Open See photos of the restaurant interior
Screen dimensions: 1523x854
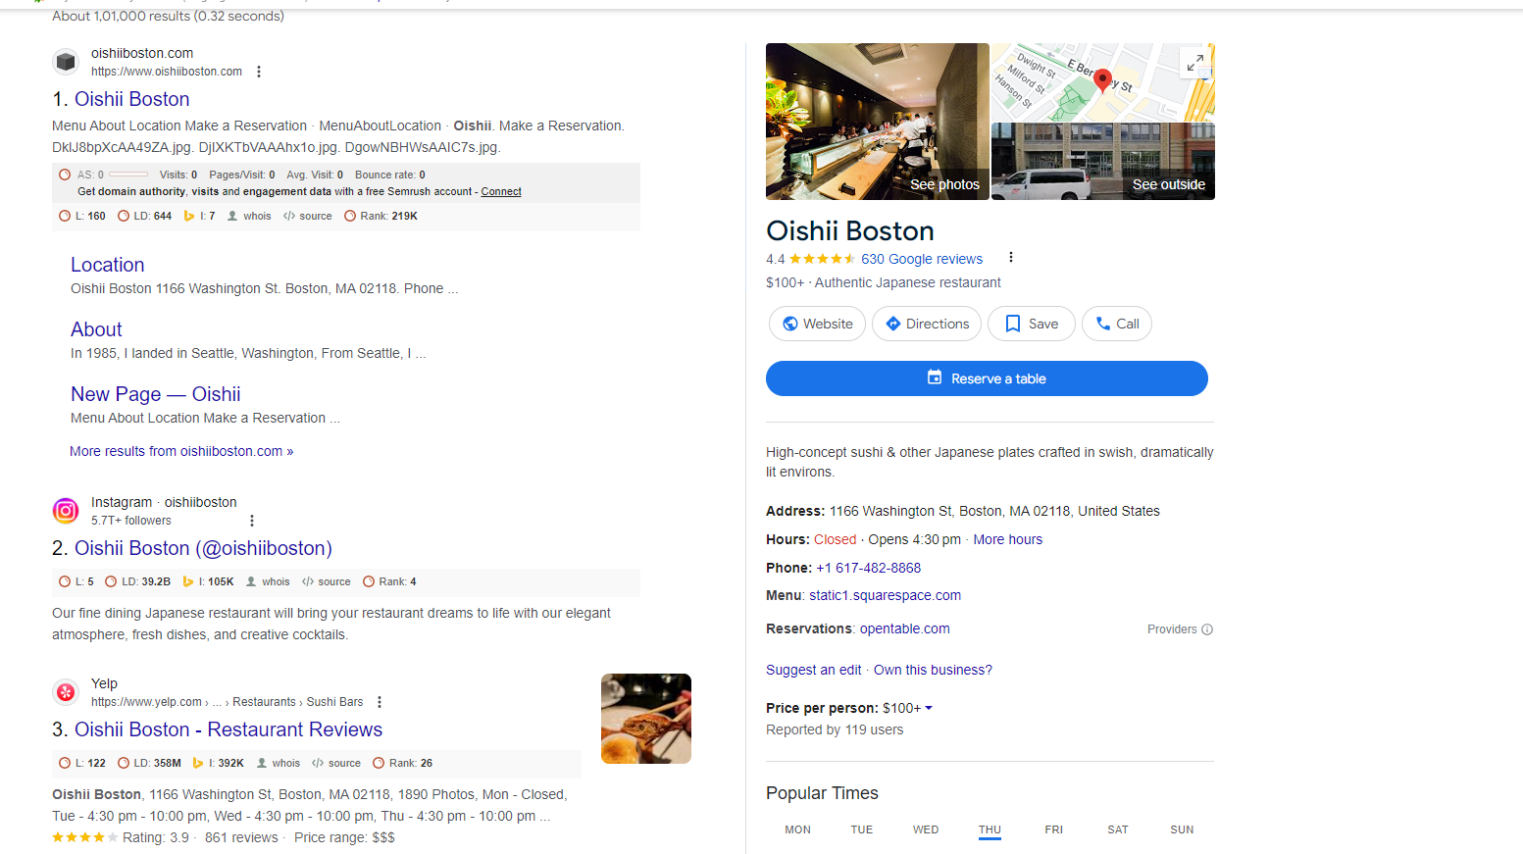878,122
